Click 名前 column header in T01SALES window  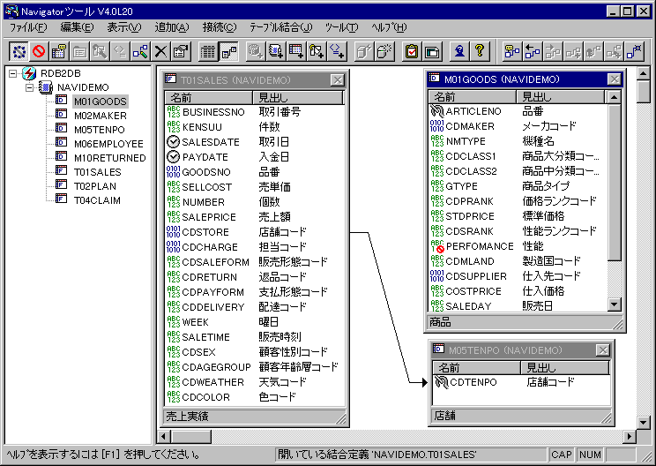point(209,98)
